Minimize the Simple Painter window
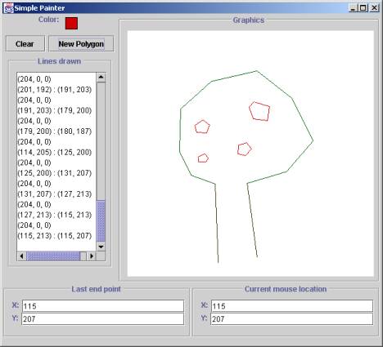The height and width of the screenshot is (347, 383). click(x=353, y=8)
